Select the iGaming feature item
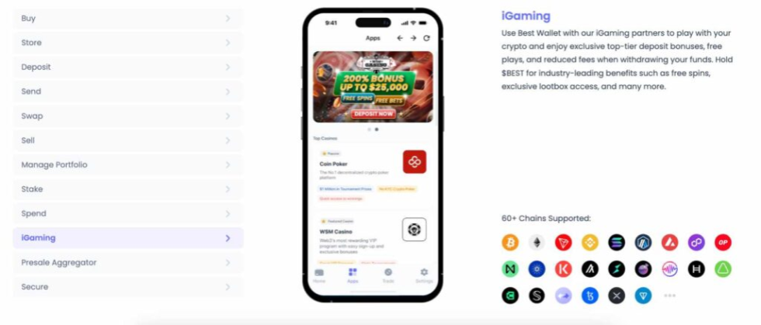 click(128, 238)
